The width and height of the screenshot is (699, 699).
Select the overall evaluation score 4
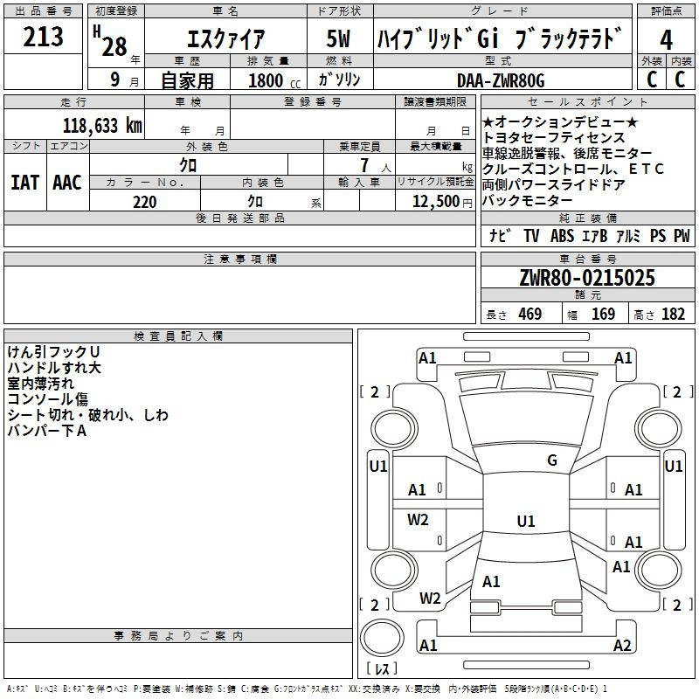666,40
